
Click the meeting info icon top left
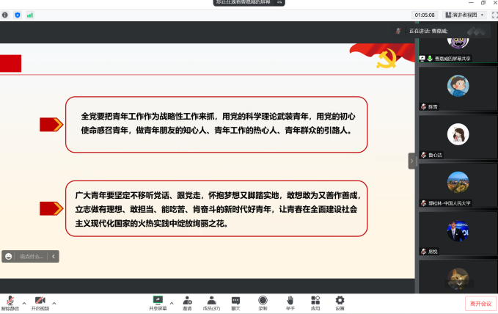[6, 15]
